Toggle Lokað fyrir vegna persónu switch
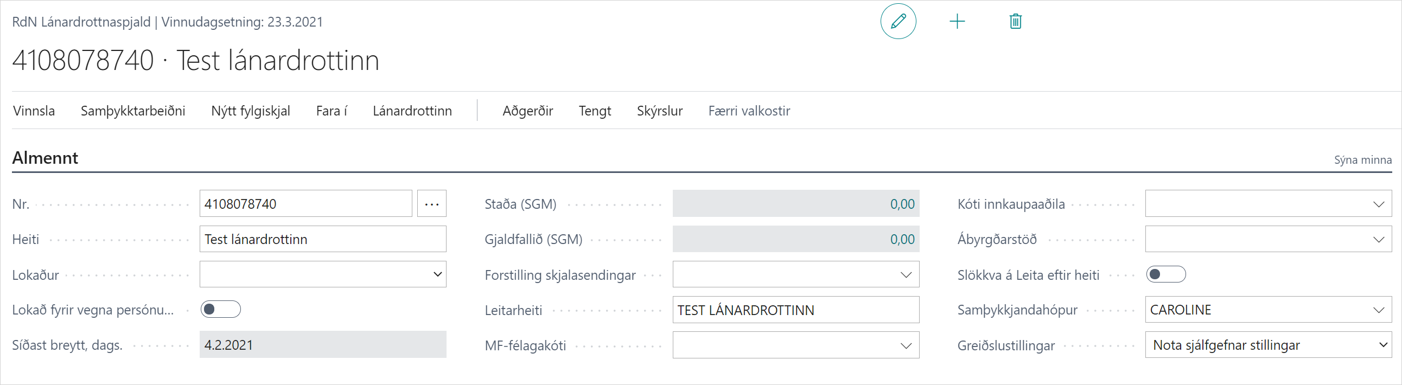The width and height of the screenshot is (1402, 385). 220,310
